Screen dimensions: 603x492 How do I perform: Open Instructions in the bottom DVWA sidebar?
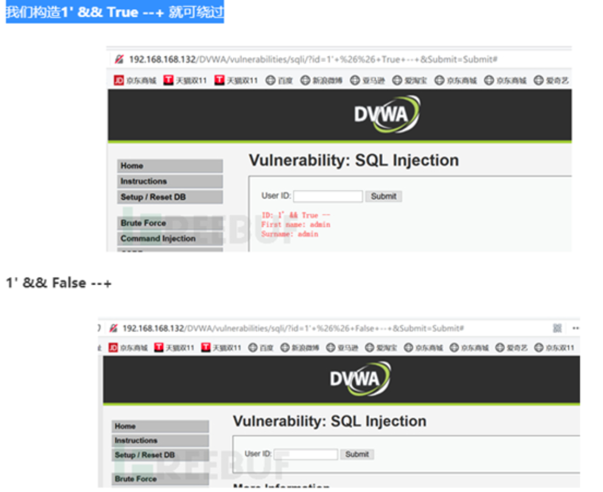click(160, 441)
